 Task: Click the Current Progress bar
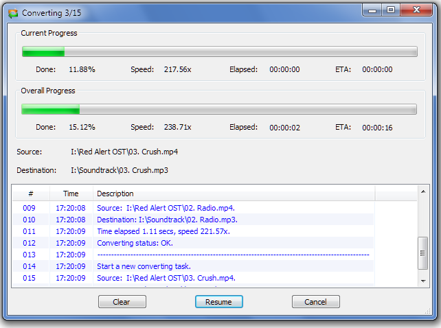[220, 51]
